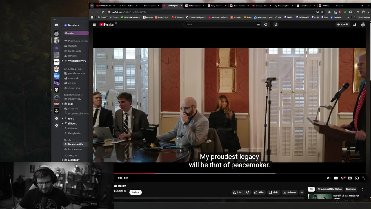
Task: Click the Uložit save button
Action: coord(273,192)
